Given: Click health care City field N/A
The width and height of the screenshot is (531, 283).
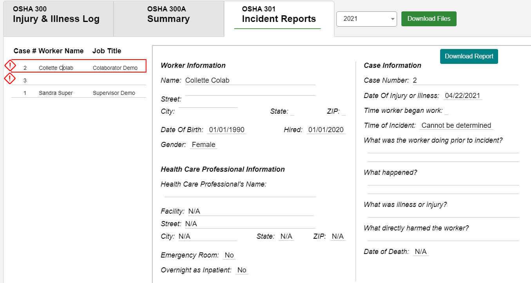Looking at the screenshot, I should (x=208, y=236).
